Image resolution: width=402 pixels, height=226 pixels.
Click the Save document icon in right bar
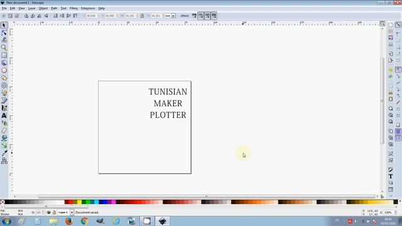click(x=391, y=38)
